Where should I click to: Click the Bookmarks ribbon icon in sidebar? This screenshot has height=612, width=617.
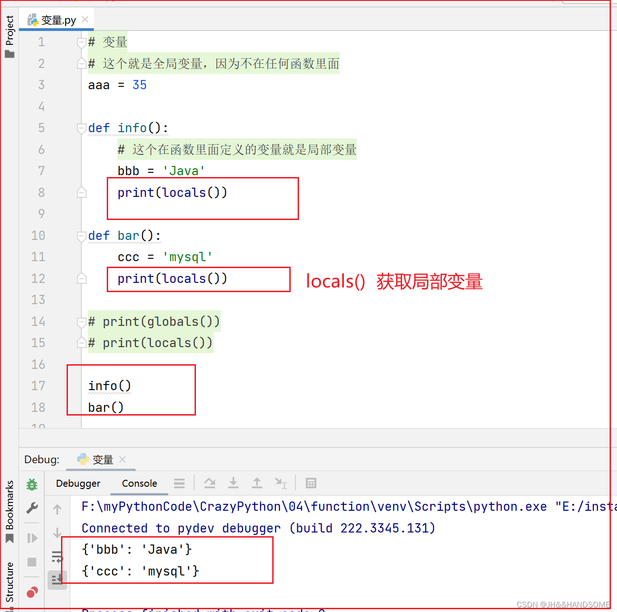(10, 539)
